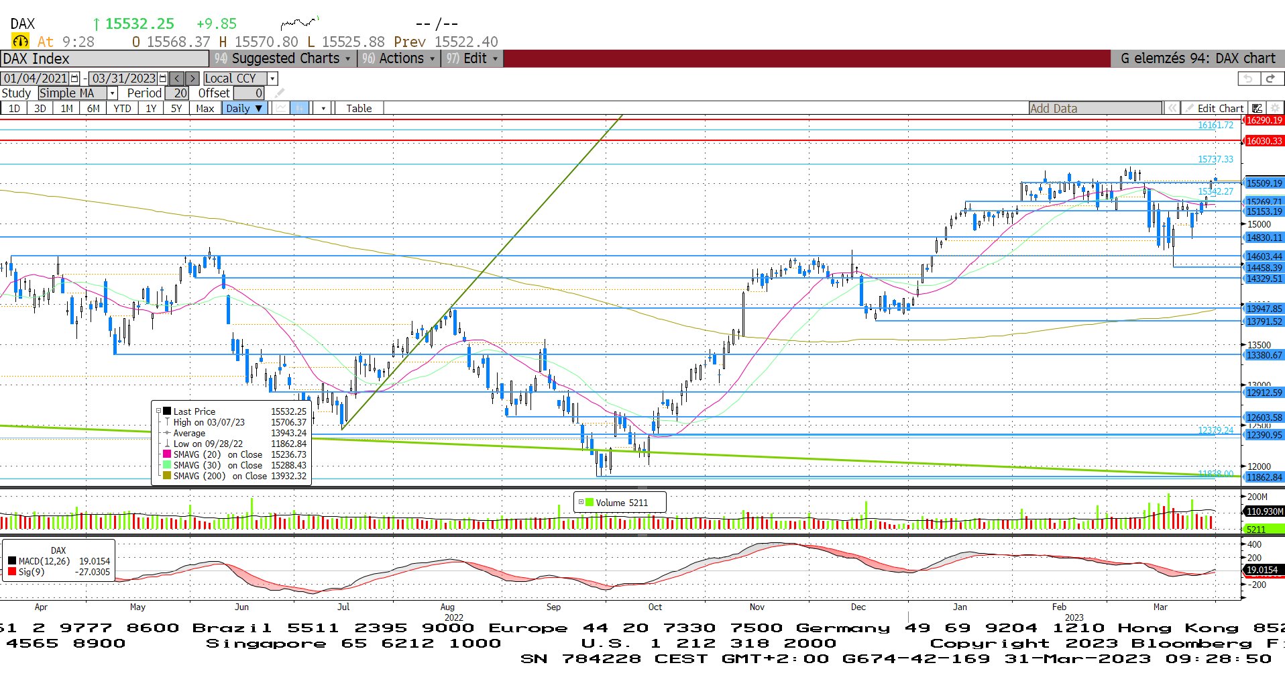Click the Edit Chart button
This screenshot has width=1285, height=696.
pyautogui.click(x=1215, y=108)
